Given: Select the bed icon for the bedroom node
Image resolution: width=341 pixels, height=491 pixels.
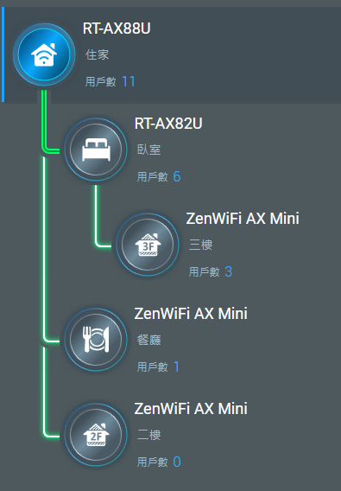Looking at the screenshot, I should (96, 150).
